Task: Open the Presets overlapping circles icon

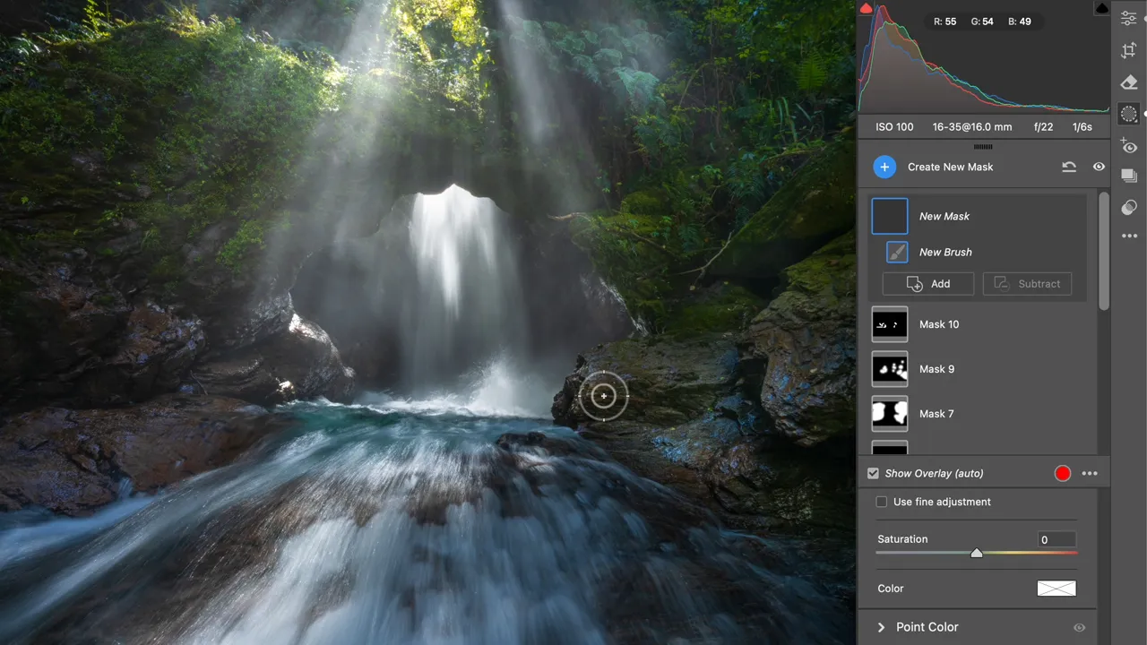Action: tap(1129, 207)
